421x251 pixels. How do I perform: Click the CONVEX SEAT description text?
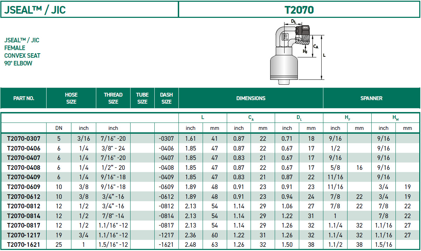[22, 56]
